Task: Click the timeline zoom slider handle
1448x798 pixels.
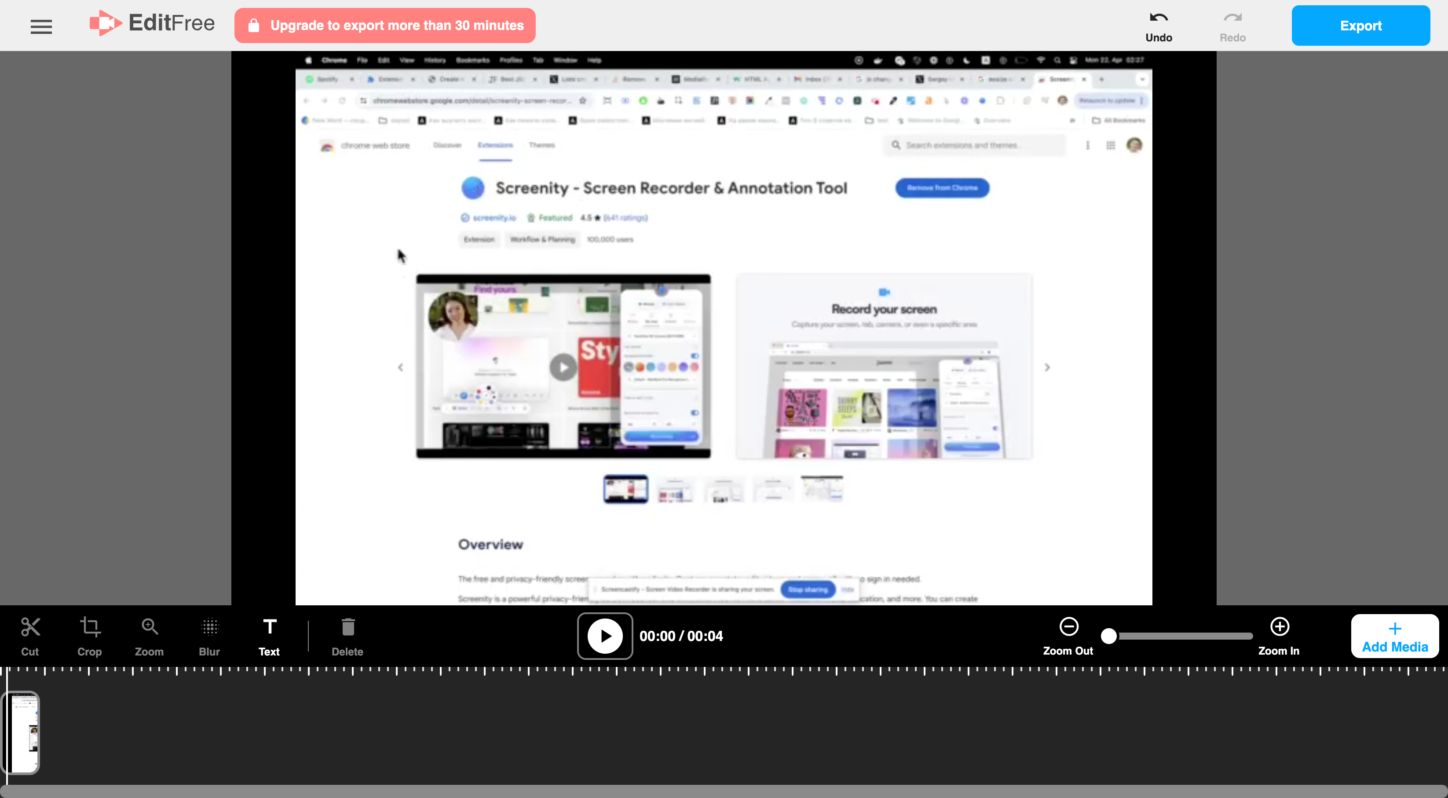Action: coord(1109,636)
